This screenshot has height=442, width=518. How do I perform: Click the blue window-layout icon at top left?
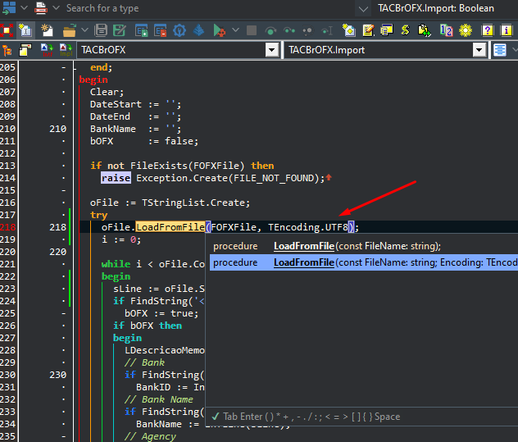9,7
